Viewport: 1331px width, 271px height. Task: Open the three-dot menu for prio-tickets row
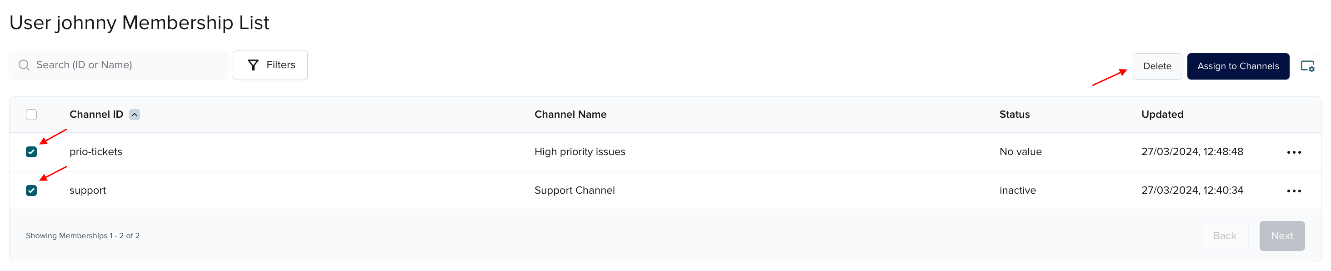(1293, 152)
